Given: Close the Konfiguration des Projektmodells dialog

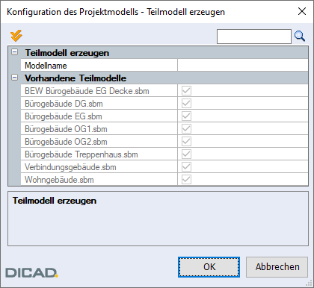Looking at the screenshot, I should pyautogui.click(x=302, y=11).
